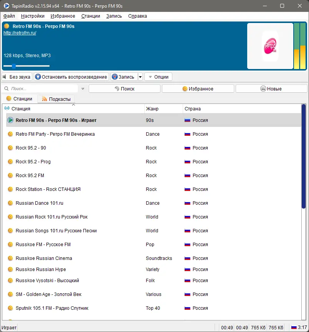This screenshot has width=309, height=332.
Task: Open the Избранное menu
Action: (x=63, y=16)
